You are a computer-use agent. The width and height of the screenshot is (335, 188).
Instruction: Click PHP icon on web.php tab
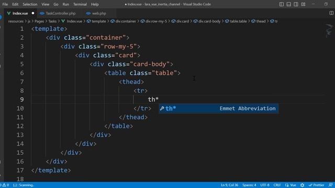(x=88, y=13)
